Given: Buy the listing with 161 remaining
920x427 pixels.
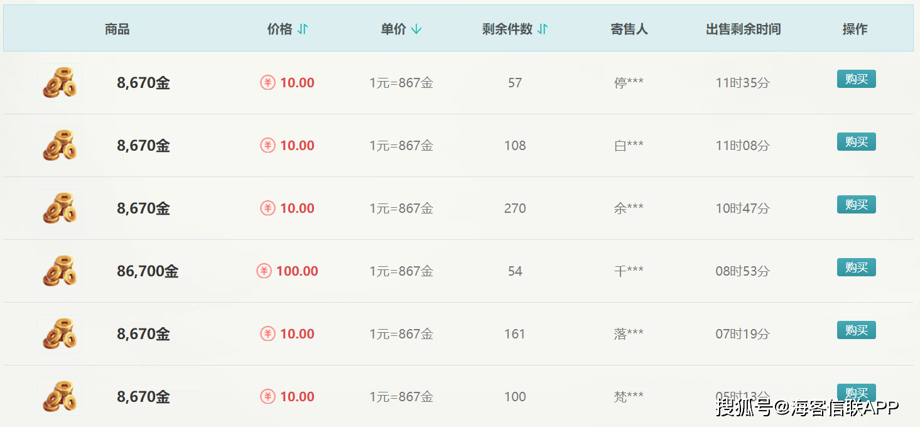Looking at the screenshot, I should [856, 330].
